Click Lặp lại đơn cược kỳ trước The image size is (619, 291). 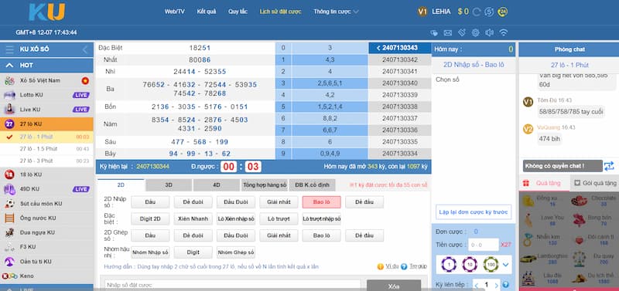click(474, 211)
